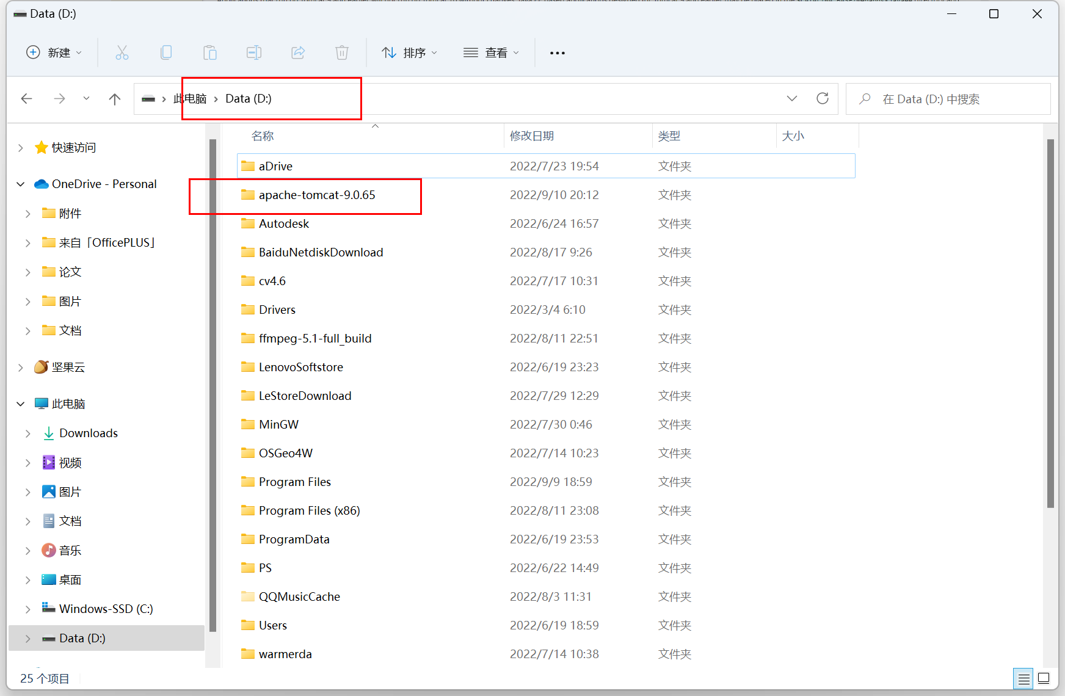The width and height of the screenshot is (1065, 696).
Task: Cut the selected item using the scissors icon
Action: coord(122,53)
